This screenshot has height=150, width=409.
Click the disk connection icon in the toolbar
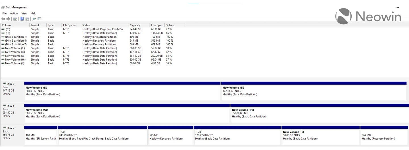click(x=34, y=19)
